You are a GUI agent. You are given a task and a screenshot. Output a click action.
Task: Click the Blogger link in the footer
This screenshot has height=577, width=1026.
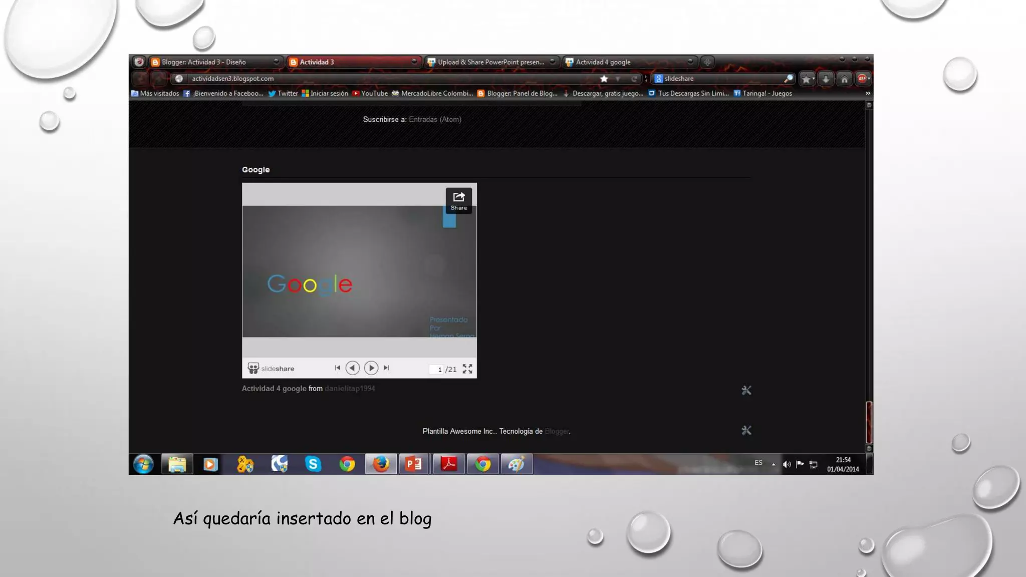point(557,432)
